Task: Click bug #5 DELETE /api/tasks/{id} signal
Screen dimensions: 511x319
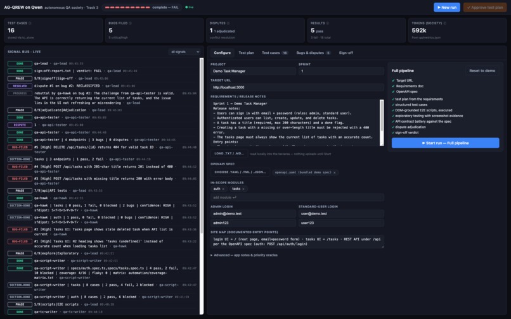Action: tap(102, 149)
